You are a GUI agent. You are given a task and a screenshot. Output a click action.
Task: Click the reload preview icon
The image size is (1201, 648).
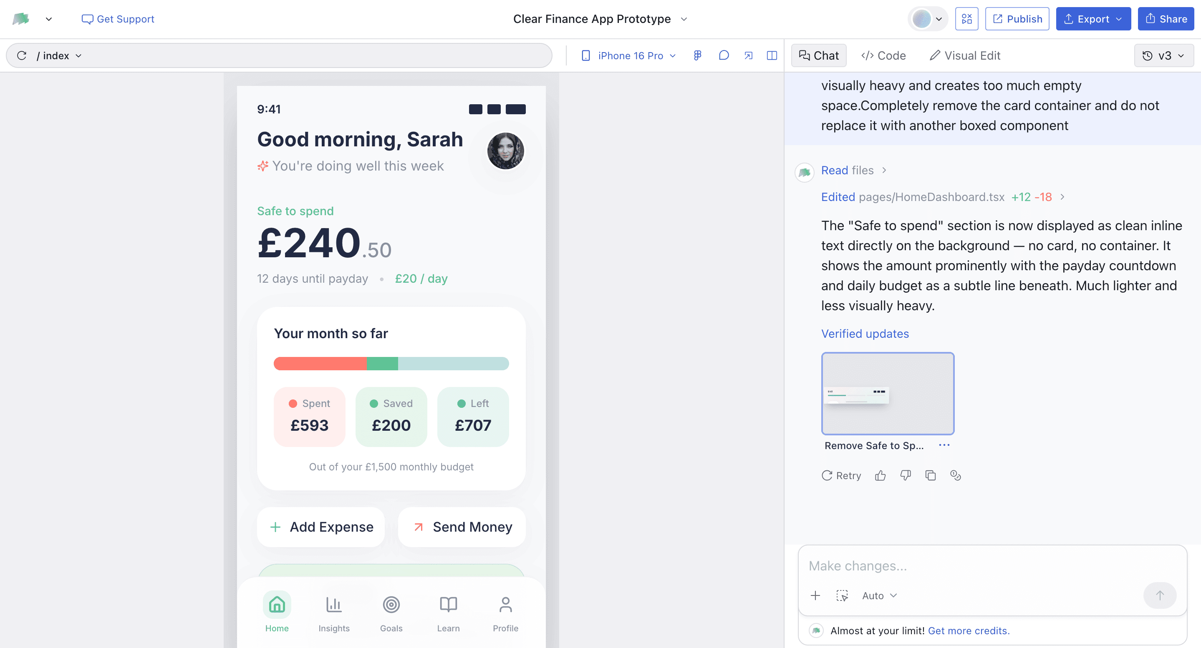click(21, 55)
